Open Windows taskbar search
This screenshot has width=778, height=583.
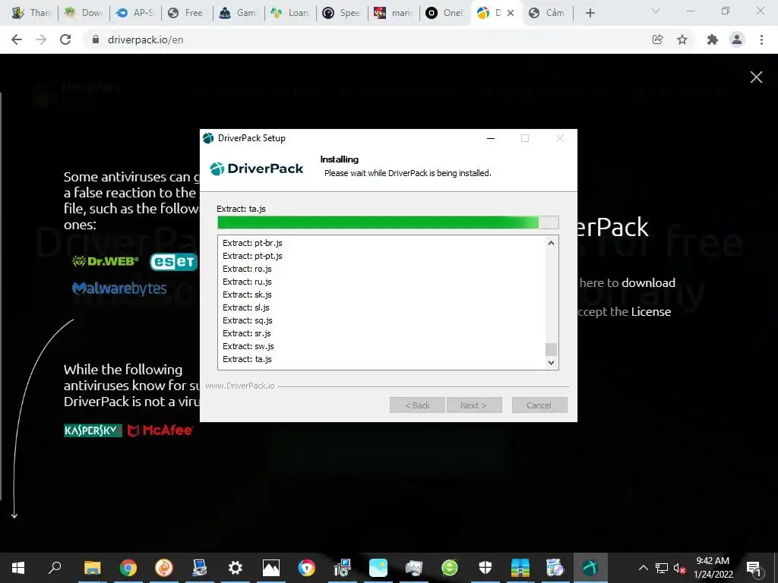pos(55,568)
